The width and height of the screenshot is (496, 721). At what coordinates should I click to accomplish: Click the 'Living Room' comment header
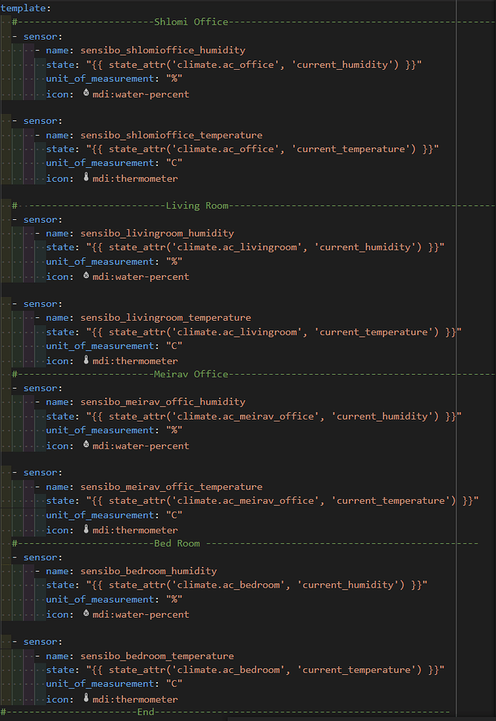pos(197,205)
